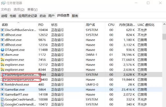Click the icon of dllhost.exe PID 12652

coord(2,35)
